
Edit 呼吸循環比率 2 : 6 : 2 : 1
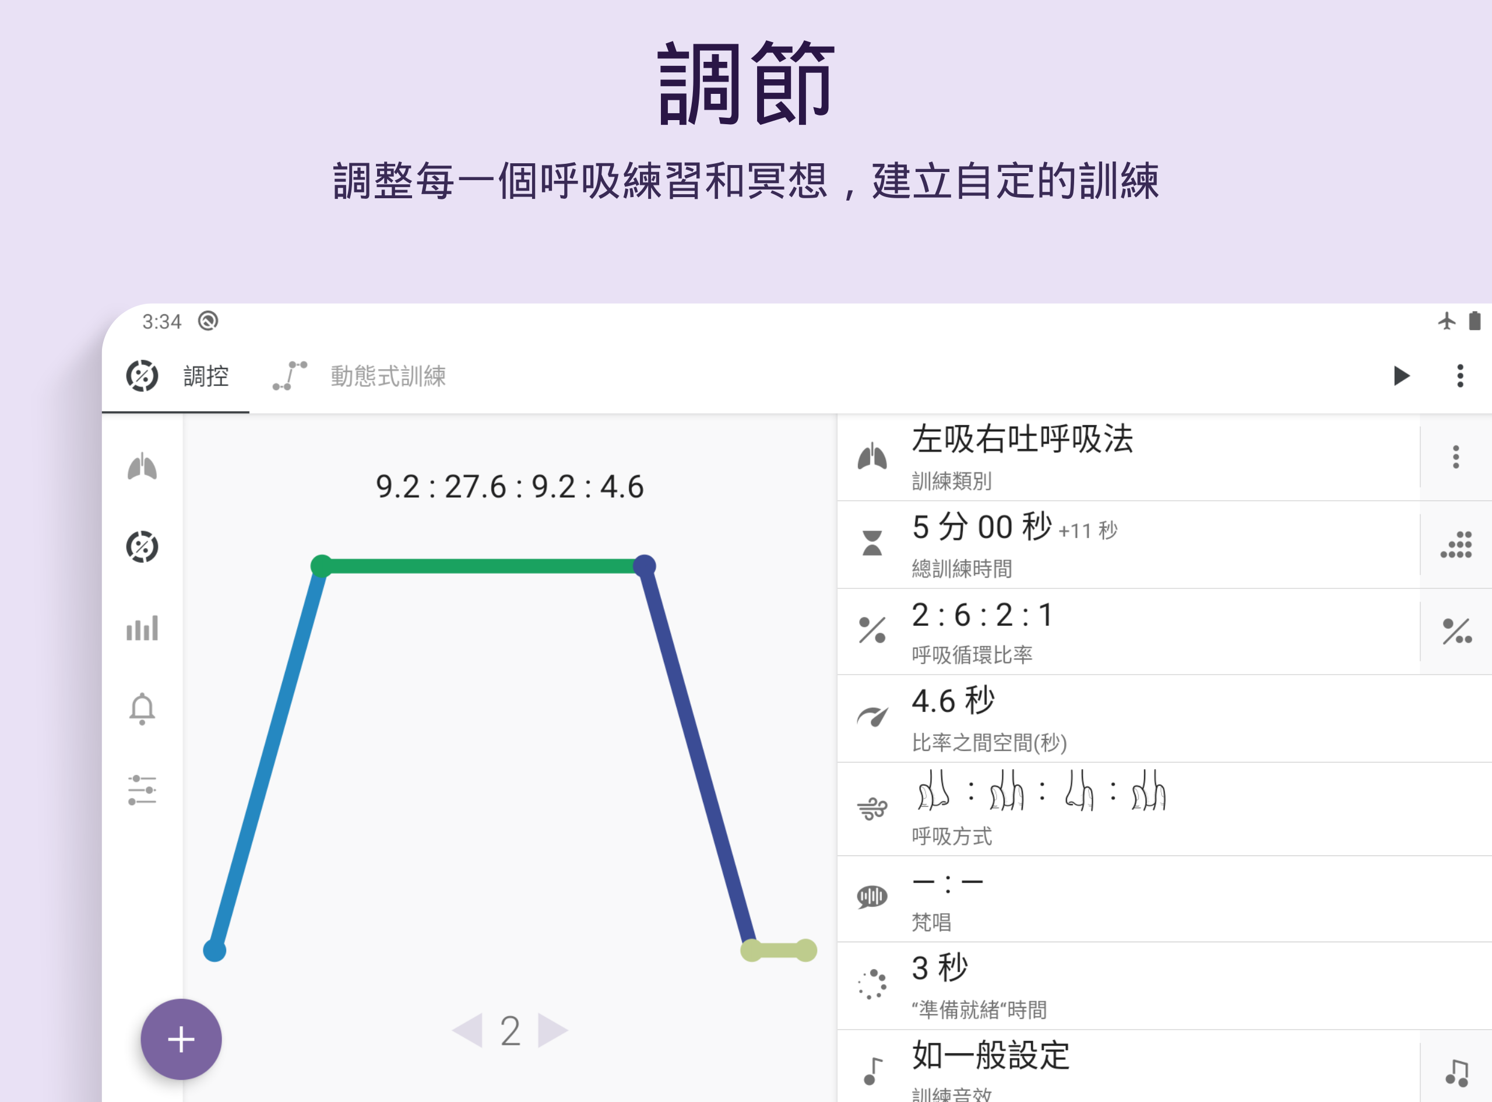click(1128, 631)
